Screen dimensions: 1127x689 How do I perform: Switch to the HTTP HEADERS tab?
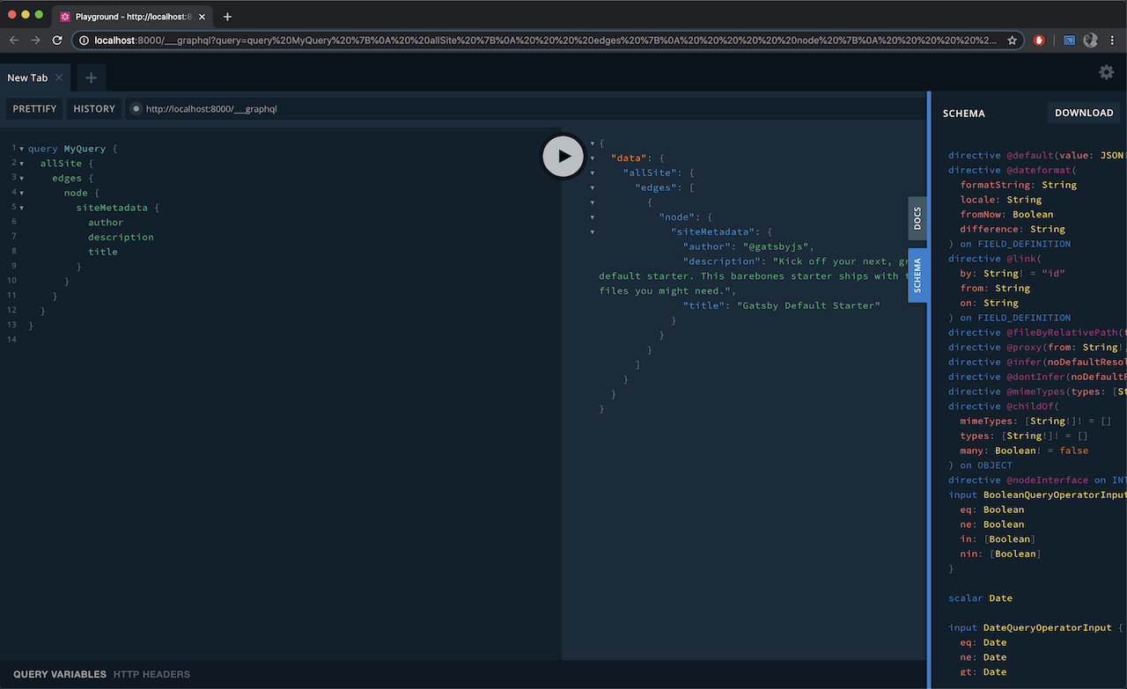tap(151, 674)
